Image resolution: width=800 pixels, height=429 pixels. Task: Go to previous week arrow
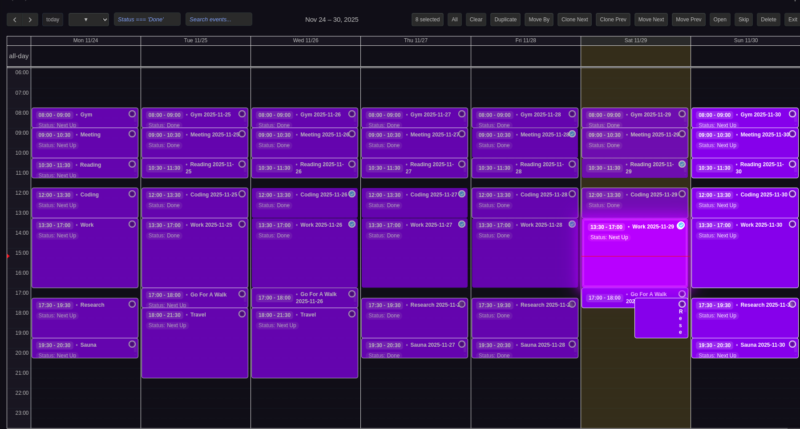(x=15, y=20)
